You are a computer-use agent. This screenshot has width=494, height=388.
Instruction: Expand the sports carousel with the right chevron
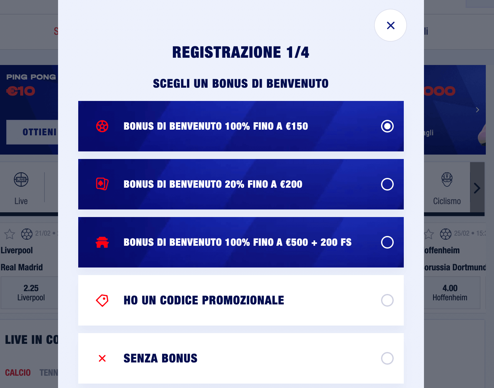[x=477, y=188]
